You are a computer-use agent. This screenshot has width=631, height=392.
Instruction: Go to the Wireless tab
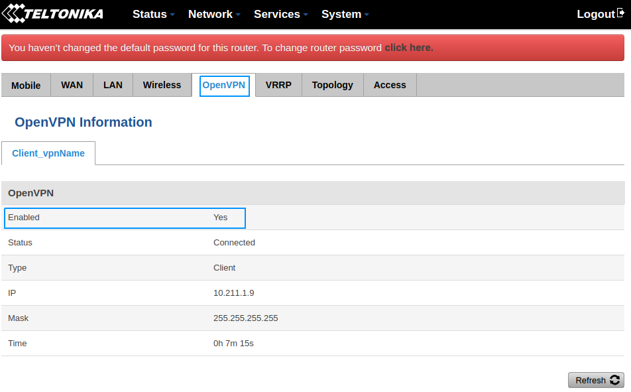[162, 85]
